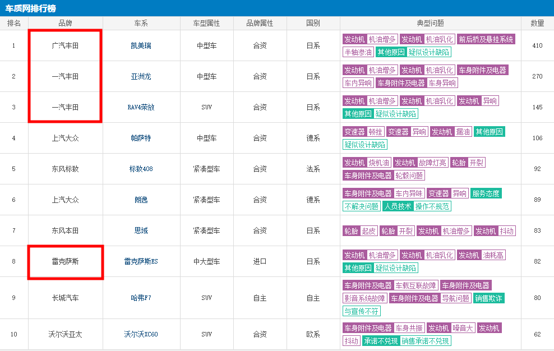The image size is (554, 351).
Task: Open the 亚洲龙 model details link
Action: point(141,76)
